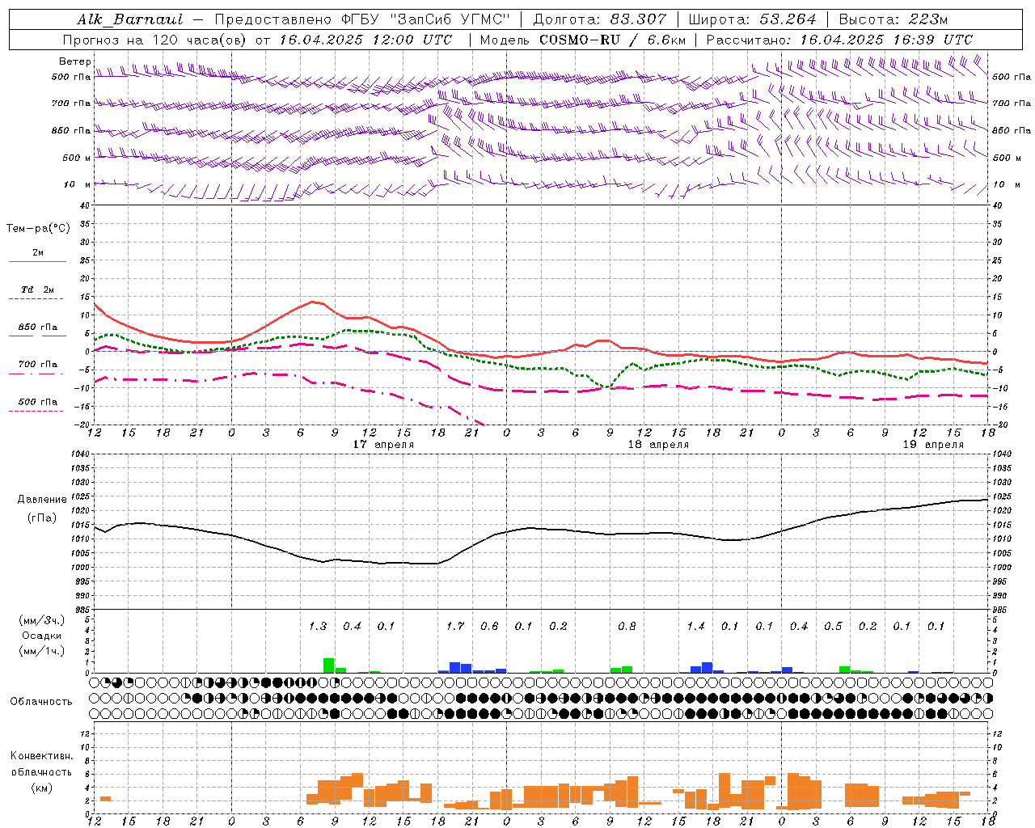Viewport: 1035px width, 828px height.
Task: Click the 1.4 precipitation total value
Action: (695, 627)
